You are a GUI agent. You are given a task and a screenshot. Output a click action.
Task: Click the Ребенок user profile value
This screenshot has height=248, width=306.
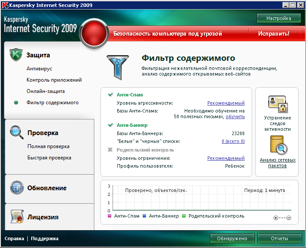coord(235,166)
